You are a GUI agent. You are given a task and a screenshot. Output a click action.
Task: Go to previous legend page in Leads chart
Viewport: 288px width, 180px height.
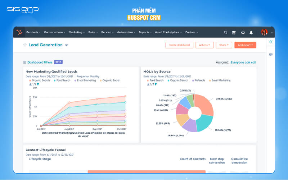31,84
